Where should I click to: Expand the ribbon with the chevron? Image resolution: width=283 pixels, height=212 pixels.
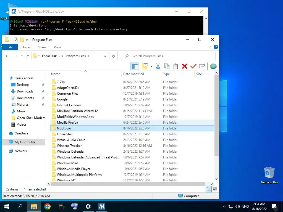pyautogui.click(x=210, y=47)
